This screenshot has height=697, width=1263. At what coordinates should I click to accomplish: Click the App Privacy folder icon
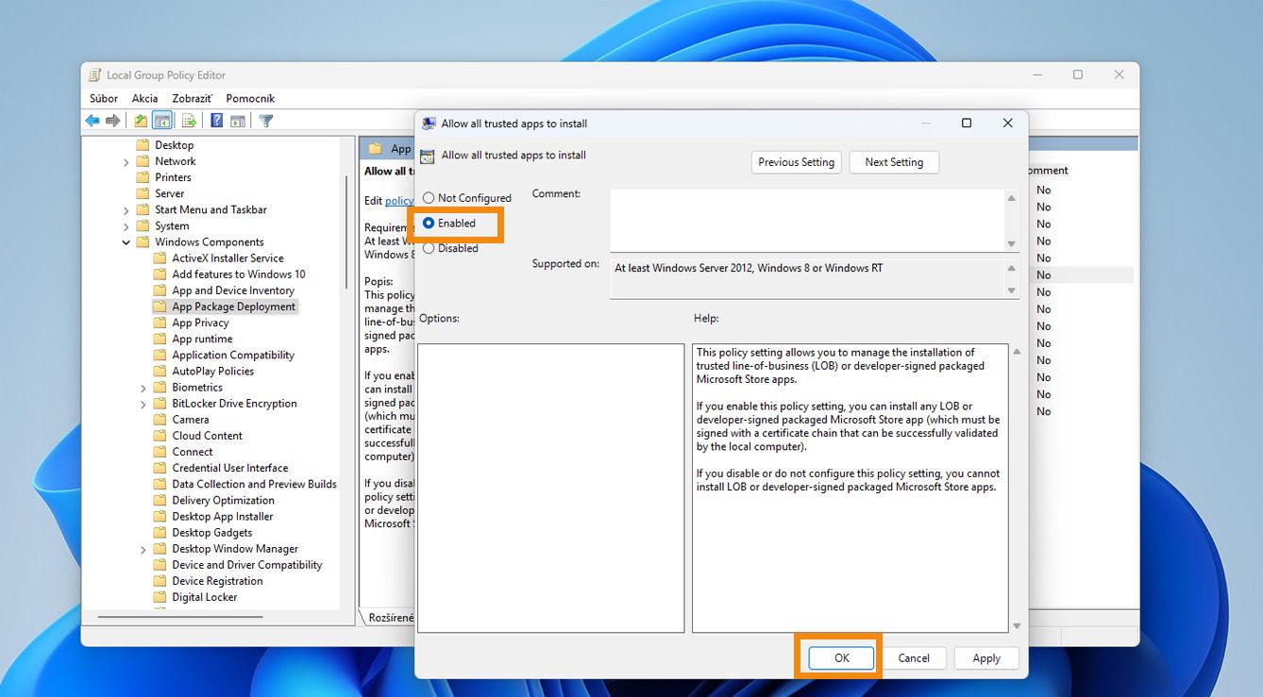[160, 323]
